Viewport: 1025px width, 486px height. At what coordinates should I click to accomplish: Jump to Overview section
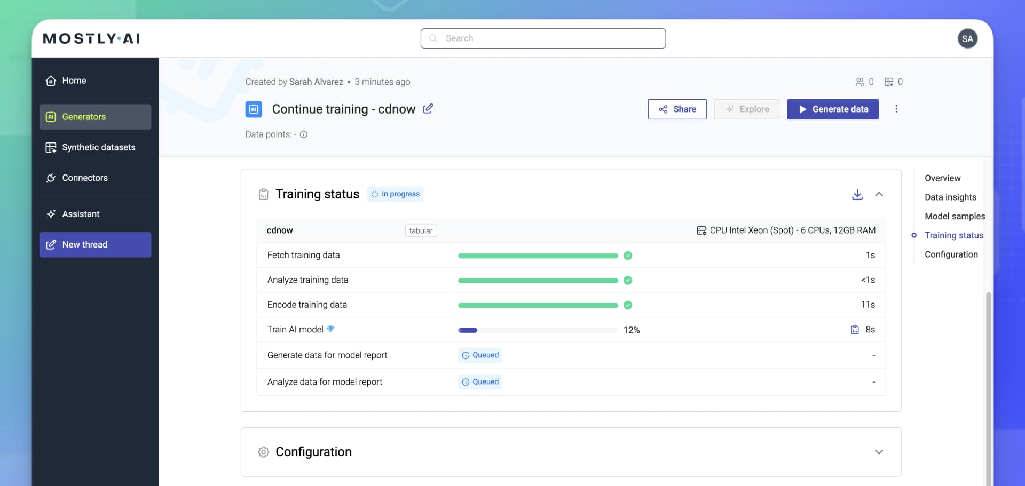pyautogui.click(x=942, y=178)
